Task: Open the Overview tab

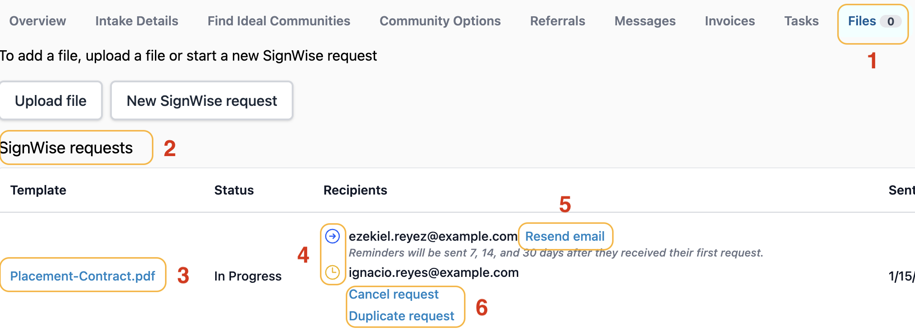Action: (x=38, y=21)
